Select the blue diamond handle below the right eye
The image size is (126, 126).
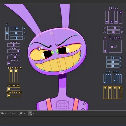click(69, 54)
